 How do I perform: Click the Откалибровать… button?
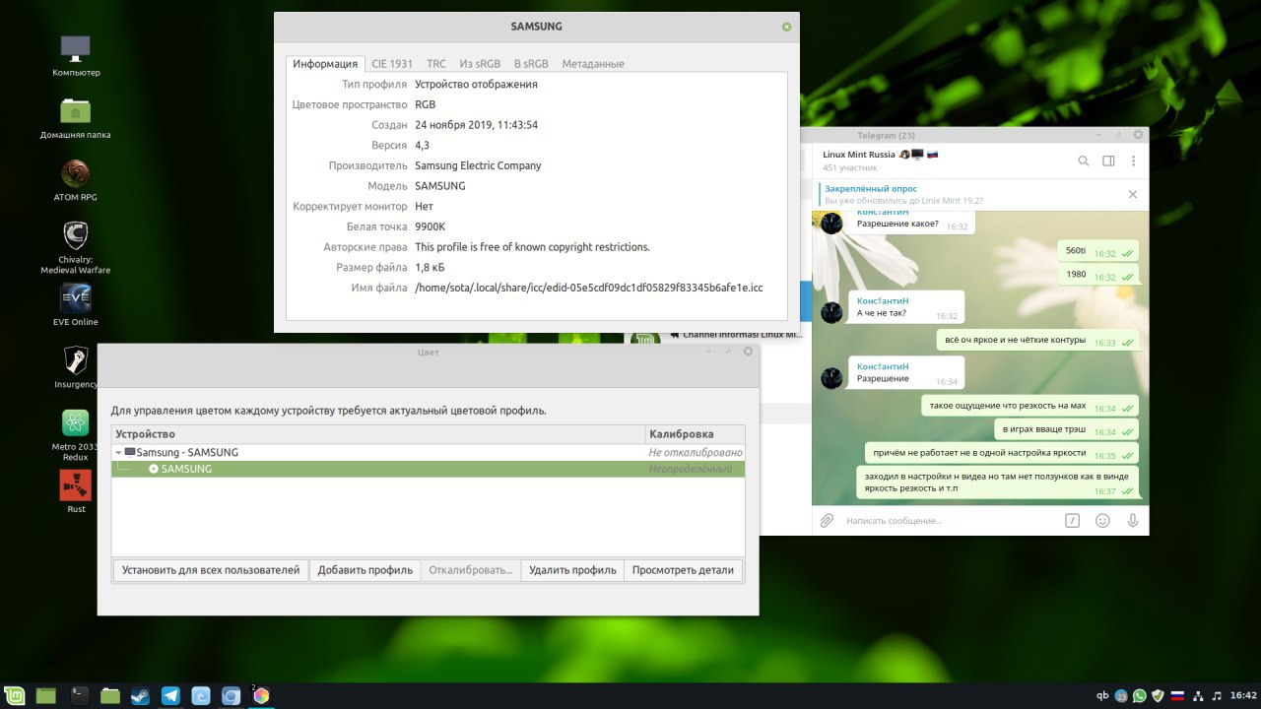(471, 570)
